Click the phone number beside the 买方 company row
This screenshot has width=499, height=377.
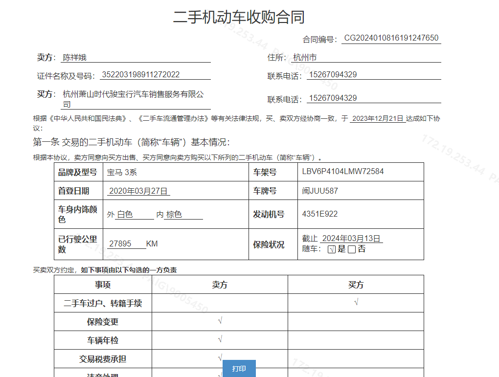click(x=333, y=98)
